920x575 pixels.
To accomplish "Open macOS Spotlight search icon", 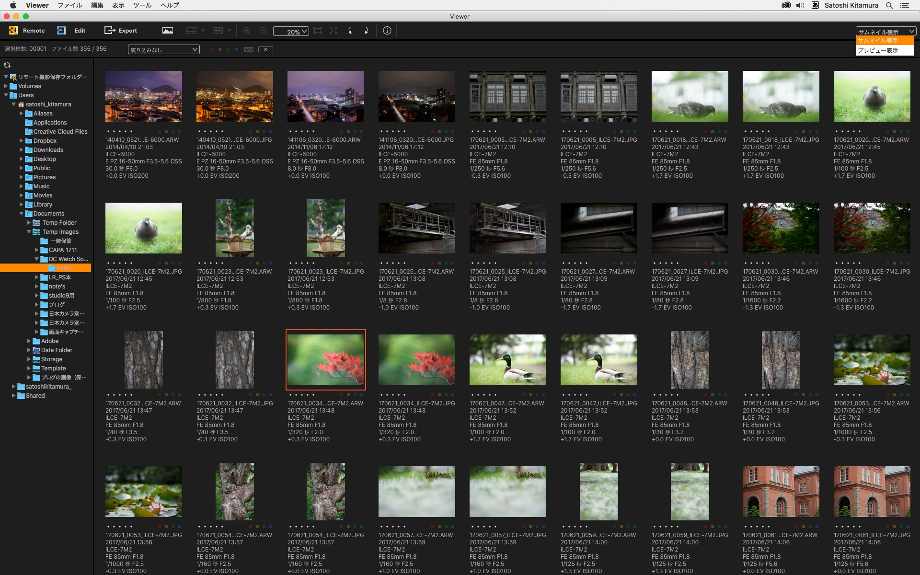I will pos(889,5).
